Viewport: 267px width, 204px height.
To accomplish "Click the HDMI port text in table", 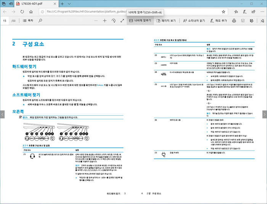I will click(174, 63).
